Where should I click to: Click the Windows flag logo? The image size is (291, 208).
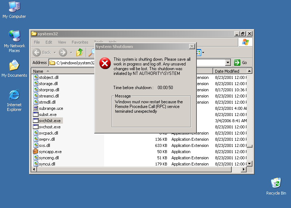point(245,42)
